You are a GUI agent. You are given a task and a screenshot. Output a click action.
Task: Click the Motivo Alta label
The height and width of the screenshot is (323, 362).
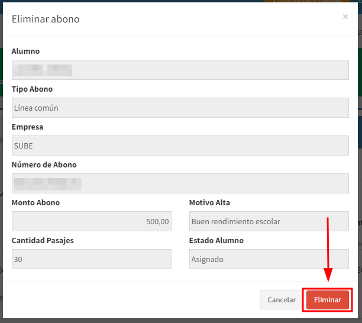(209, 202)
